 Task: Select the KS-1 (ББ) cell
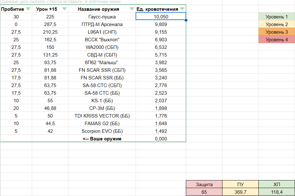[102, 101]
